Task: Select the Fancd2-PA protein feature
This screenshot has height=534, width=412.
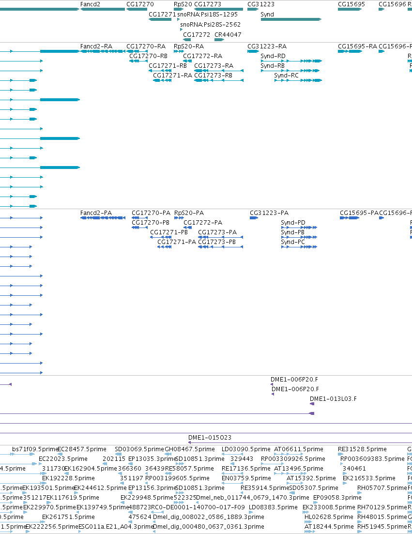Action: pos(103,218)
